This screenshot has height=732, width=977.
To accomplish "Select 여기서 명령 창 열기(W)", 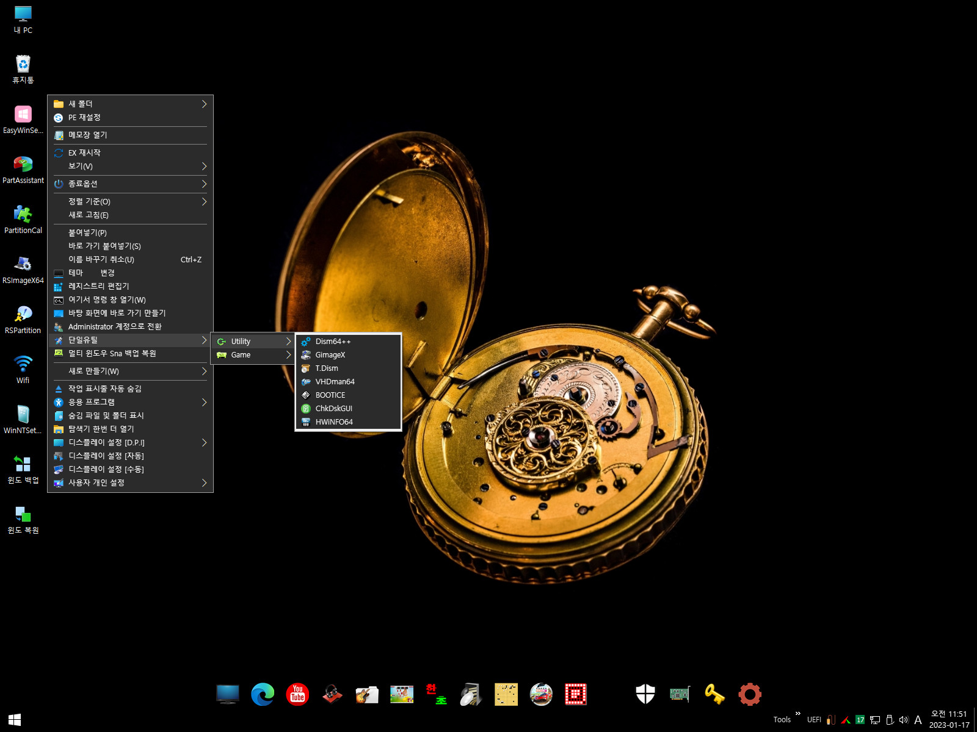I will click(130, 300).
